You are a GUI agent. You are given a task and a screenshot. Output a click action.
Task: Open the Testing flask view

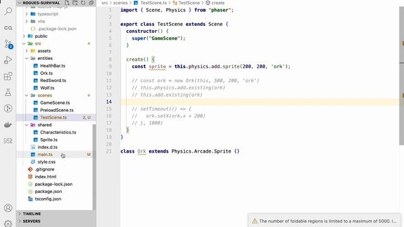pyautogui.click(x=8, y=93)
